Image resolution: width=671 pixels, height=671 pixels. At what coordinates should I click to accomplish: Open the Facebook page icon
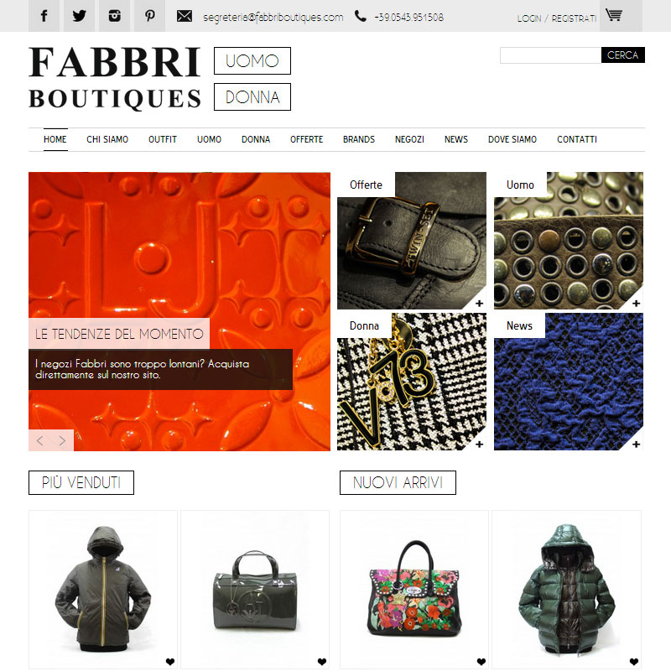[44, 16]
